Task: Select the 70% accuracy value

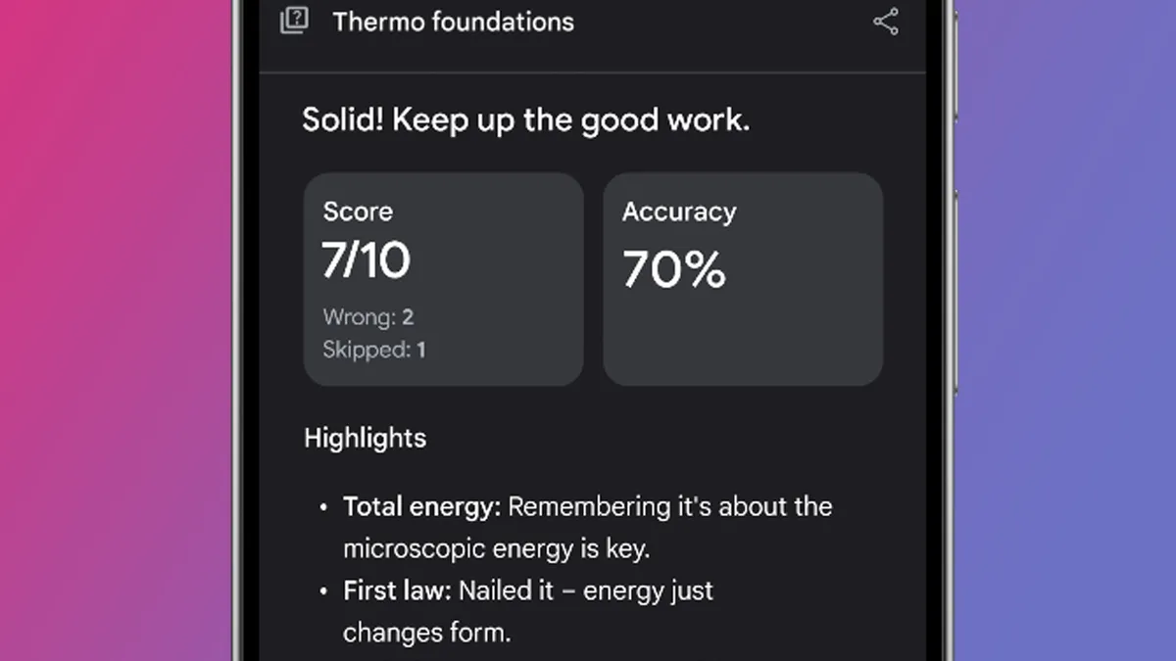Action: point(674,270)
